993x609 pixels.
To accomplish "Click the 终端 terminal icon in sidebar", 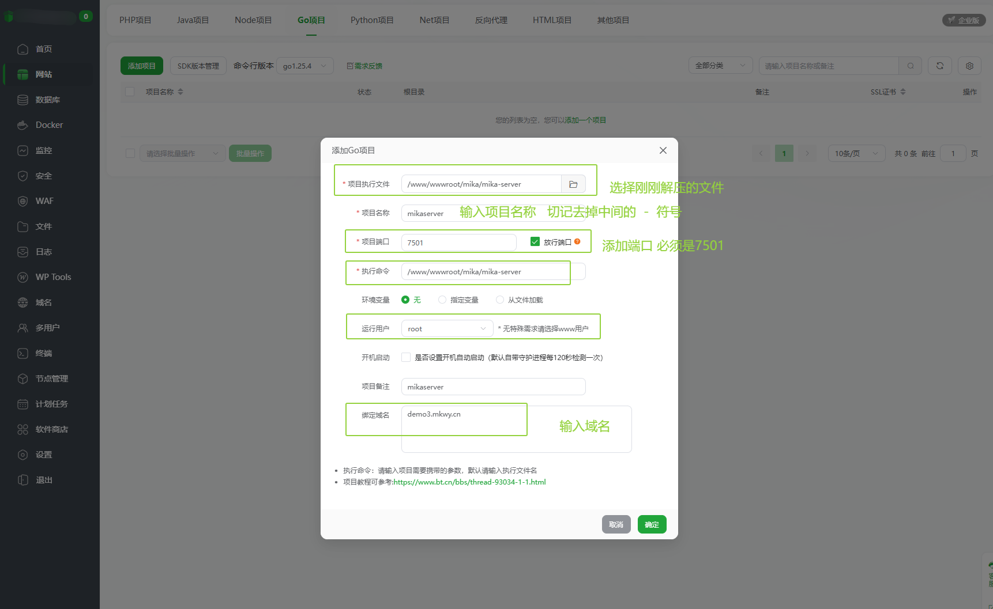I will pyautogui.click(x=23, y=353).
